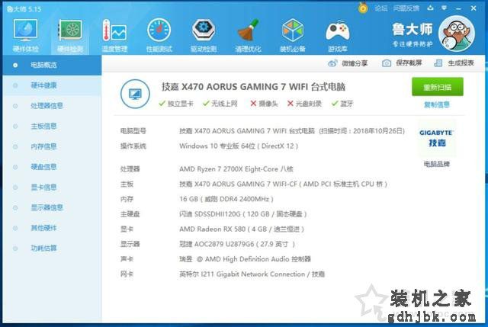Click the AMD Radeon RX 580 text
488x327 pixels.
click(242, 229)
